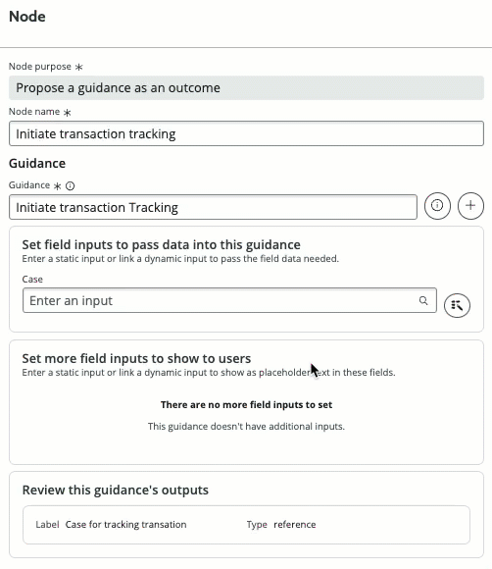Click the info icon beside Guidance label
Image resolution: width=492 pixels, height=569 pixels.
click(x=70, y=185)
